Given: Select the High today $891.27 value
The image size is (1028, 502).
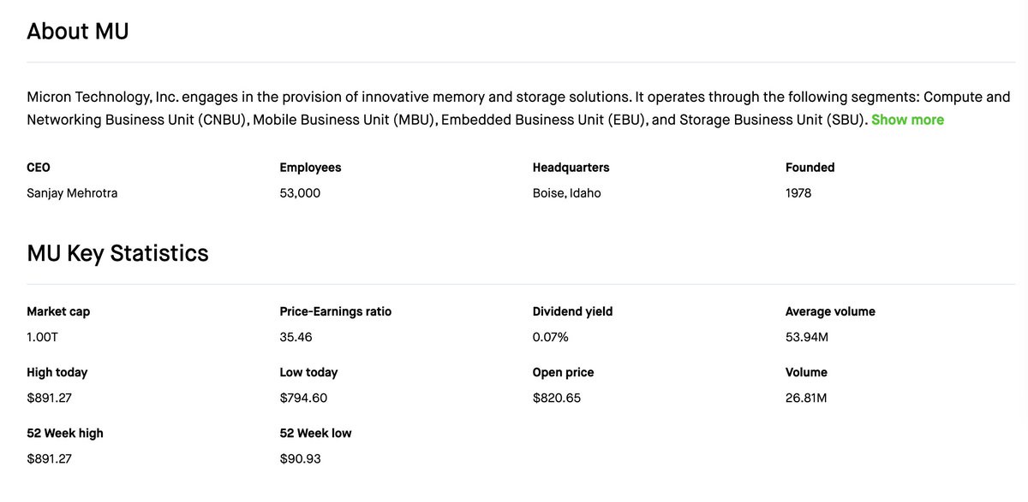Looking at the screenshot, I should (50, 398).
